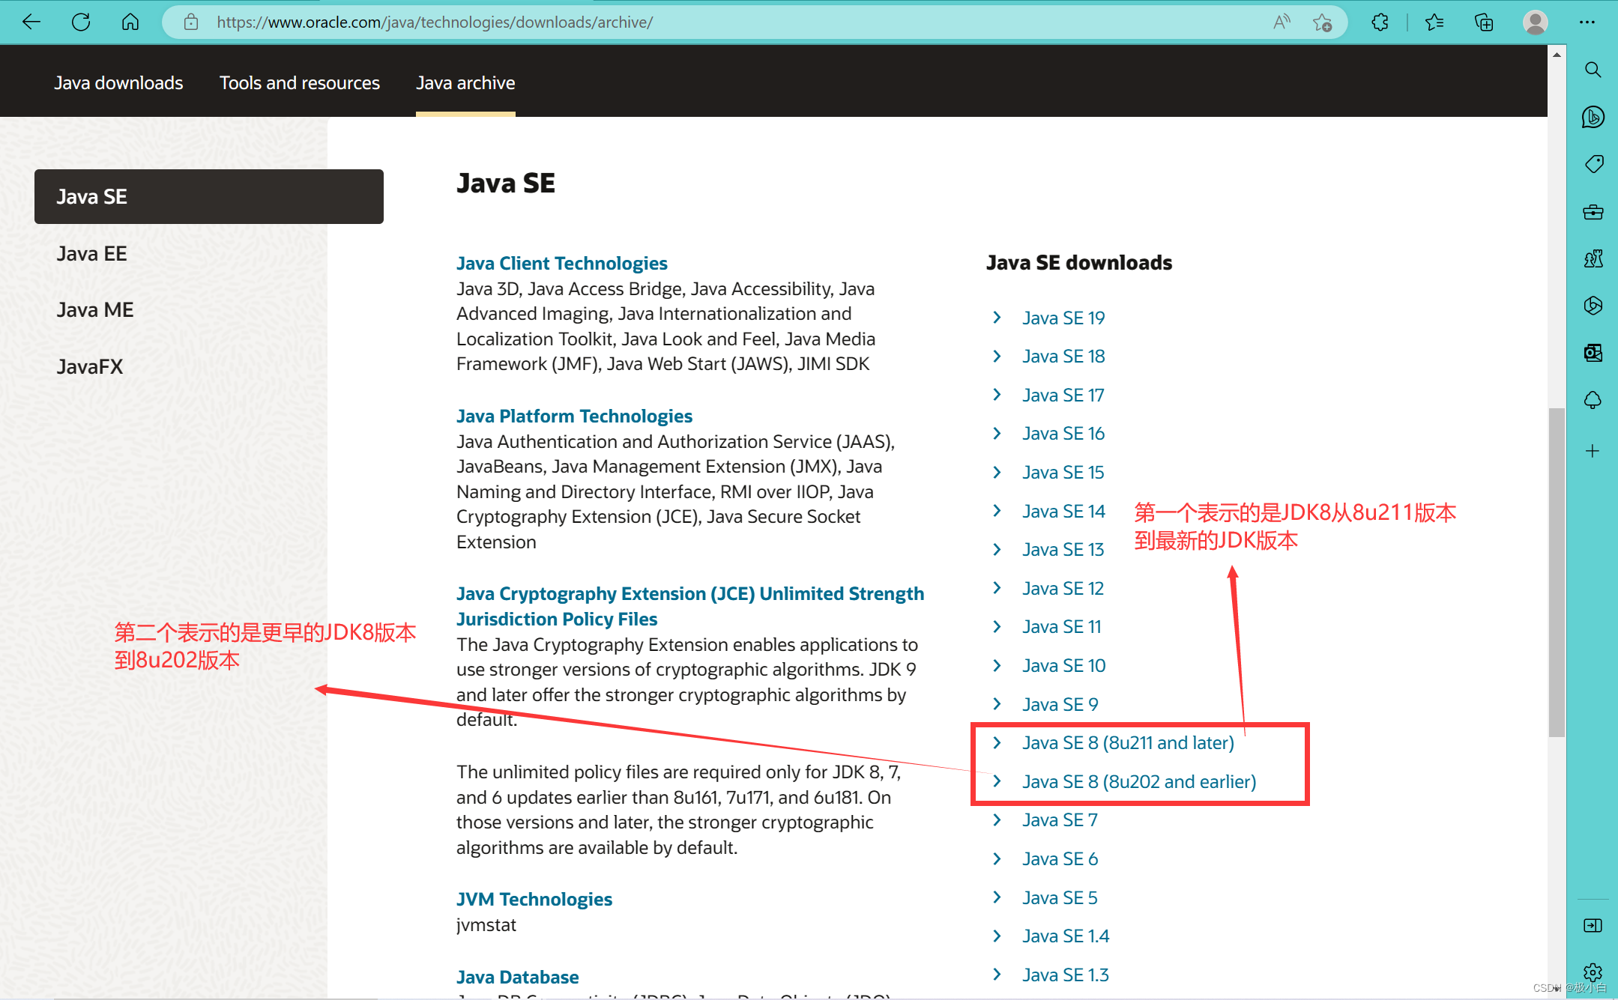Expand the Java SE 7 chevron
Viewport: 1618px width, 1000px height.
pos(997,820)
